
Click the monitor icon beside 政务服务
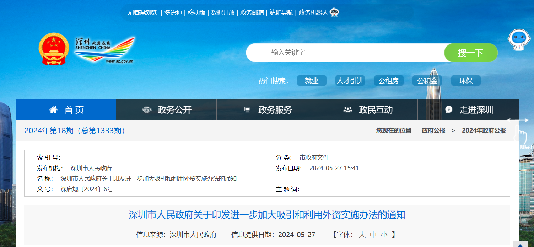247,110
